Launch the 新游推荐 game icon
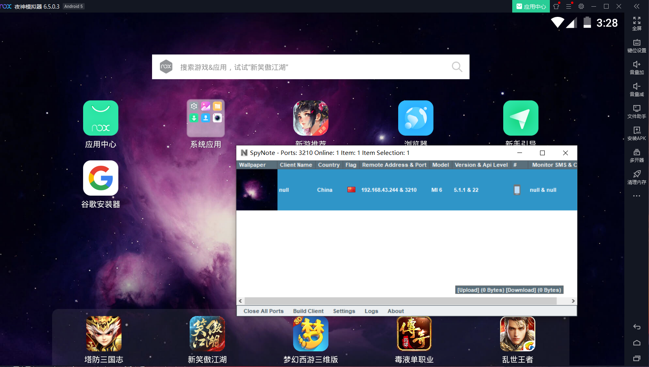 [311, 118]
